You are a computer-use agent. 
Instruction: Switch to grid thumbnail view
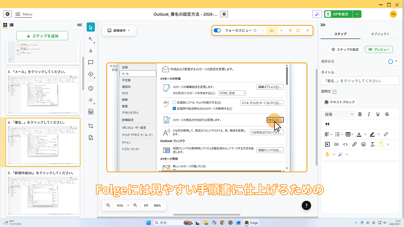click(5, 25)
